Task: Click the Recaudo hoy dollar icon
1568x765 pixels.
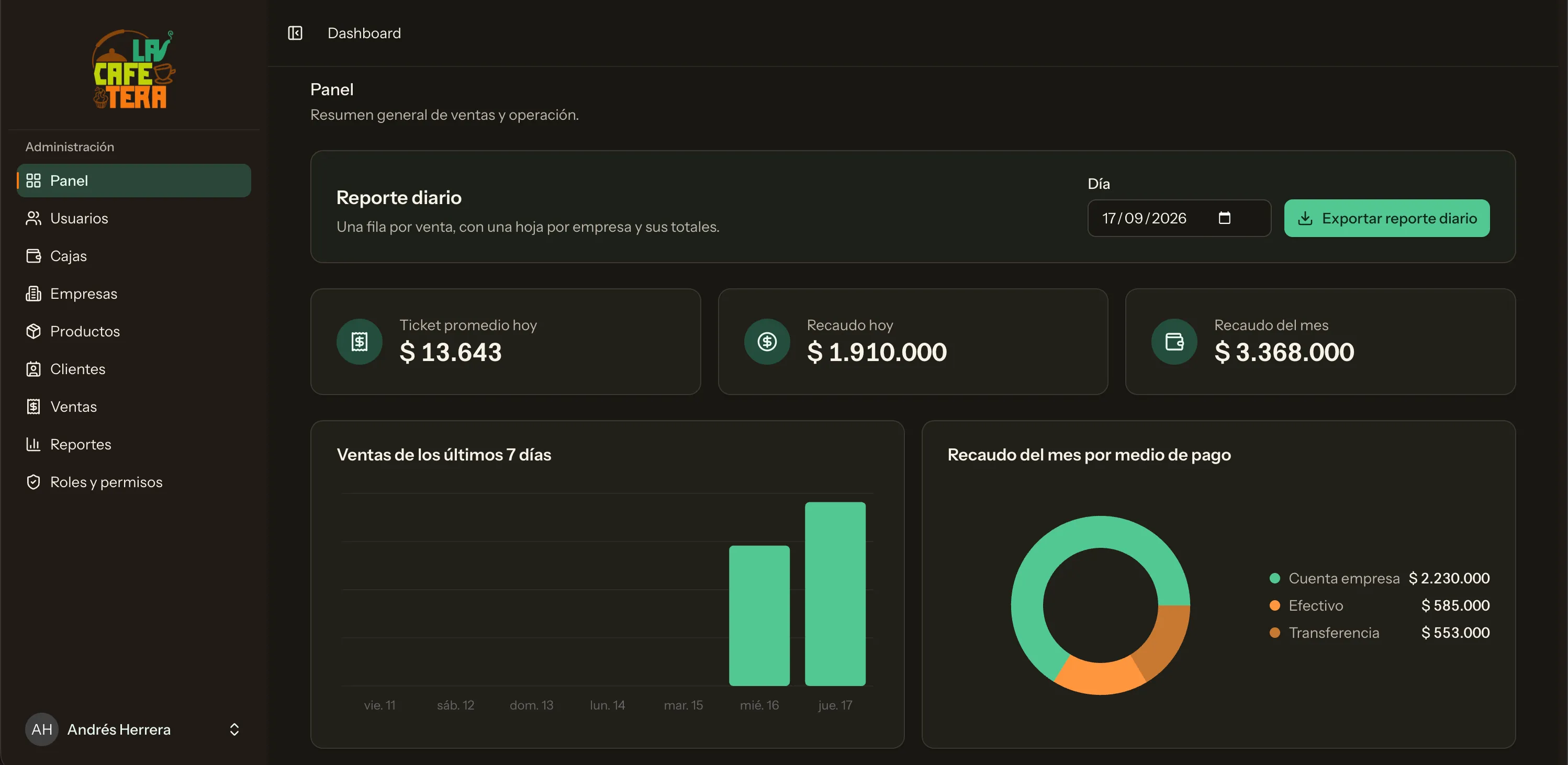Action: click(767, 341)
